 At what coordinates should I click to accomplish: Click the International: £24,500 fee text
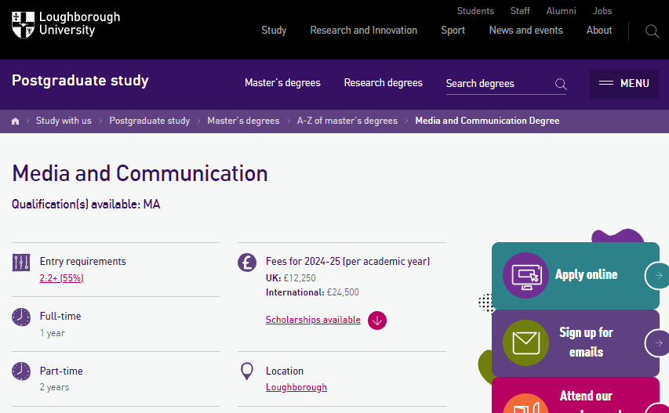click(x=312, y=292)
